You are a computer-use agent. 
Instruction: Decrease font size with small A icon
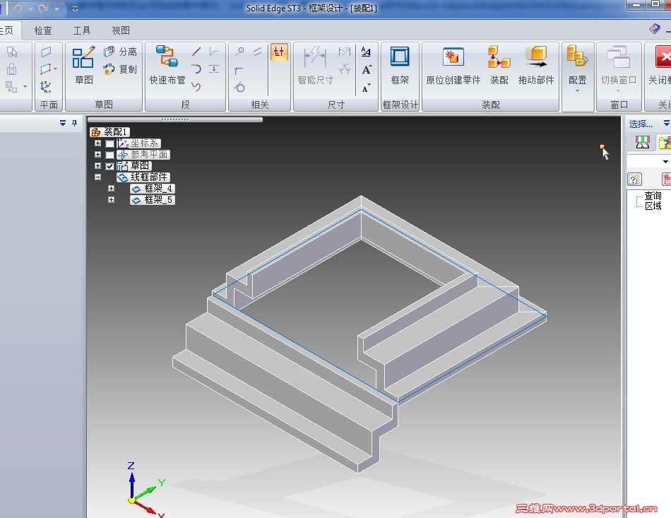pos(366,88)
